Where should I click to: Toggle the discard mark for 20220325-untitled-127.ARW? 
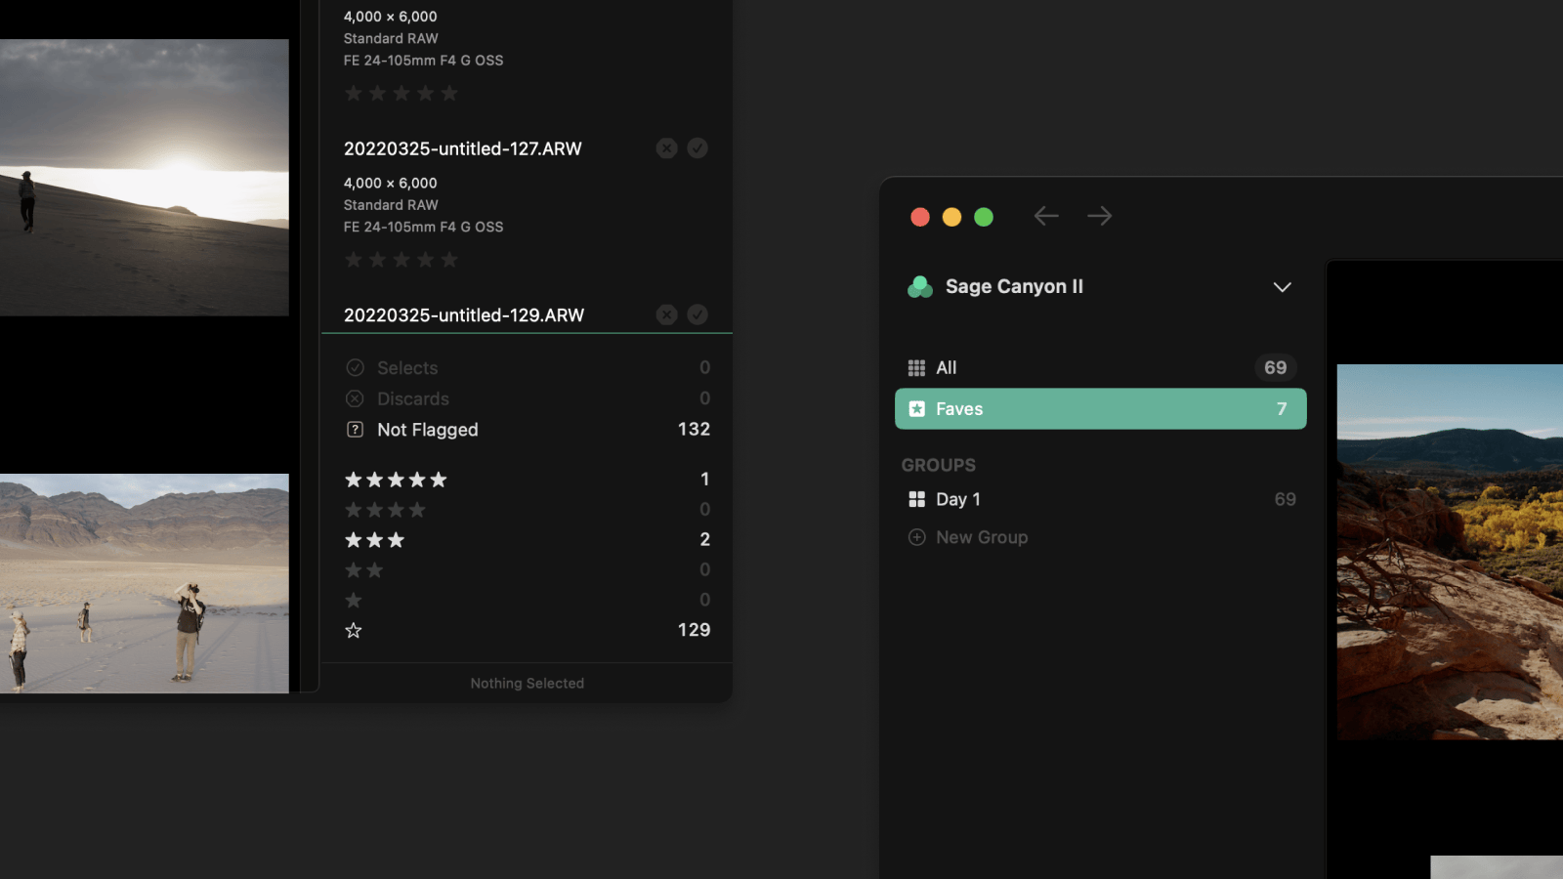pos(666,148)
